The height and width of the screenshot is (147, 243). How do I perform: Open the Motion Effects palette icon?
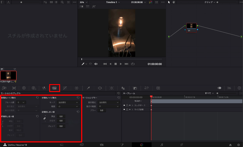tap(54, 88)
